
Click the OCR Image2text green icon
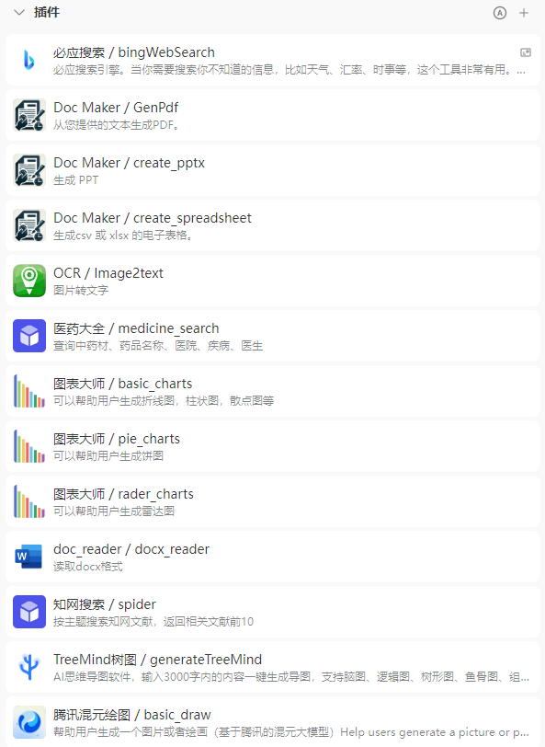[29, 281]
